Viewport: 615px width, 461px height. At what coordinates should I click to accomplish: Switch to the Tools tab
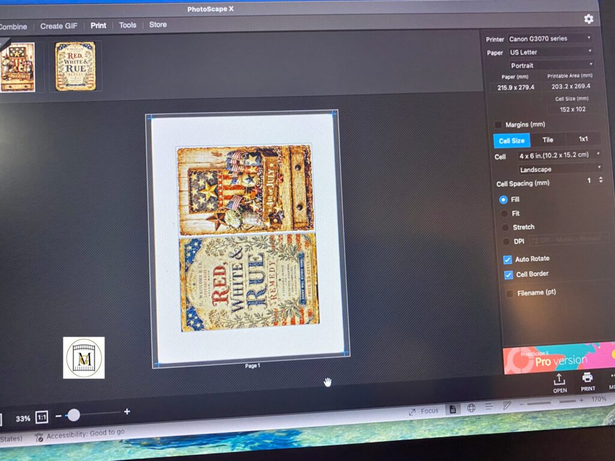tap(127, 25)
